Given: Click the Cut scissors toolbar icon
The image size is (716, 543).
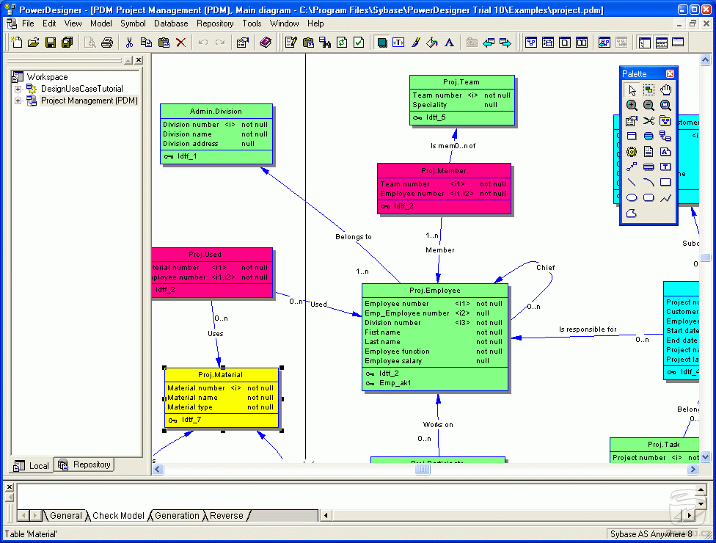Looking at the screenshot, I should tap(129, 43).
